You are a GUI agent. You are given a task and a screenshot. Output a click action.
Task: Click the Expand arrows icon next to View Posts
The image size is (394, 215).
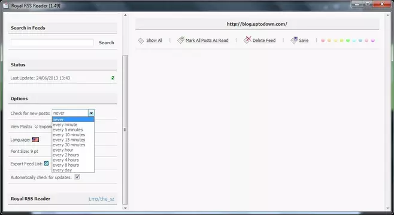(x=37, y=127)
